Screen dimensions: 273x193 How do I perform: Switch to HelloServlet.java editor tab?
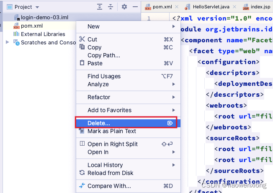pos(211,7)
